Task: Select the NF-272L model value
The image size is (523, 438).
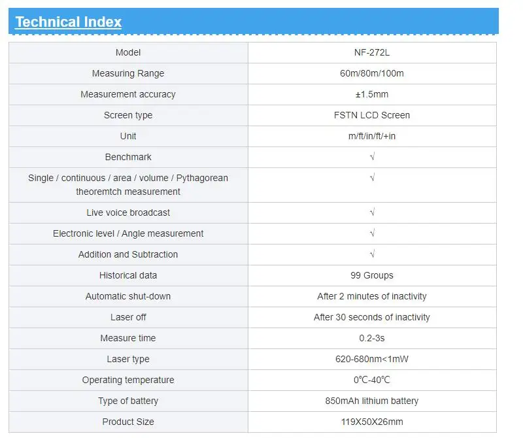Action: point(372,52)
